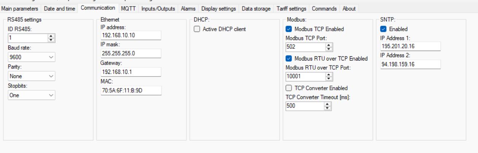
Task: Uncheck Modbus TCP Enabled
Action: 289,29
